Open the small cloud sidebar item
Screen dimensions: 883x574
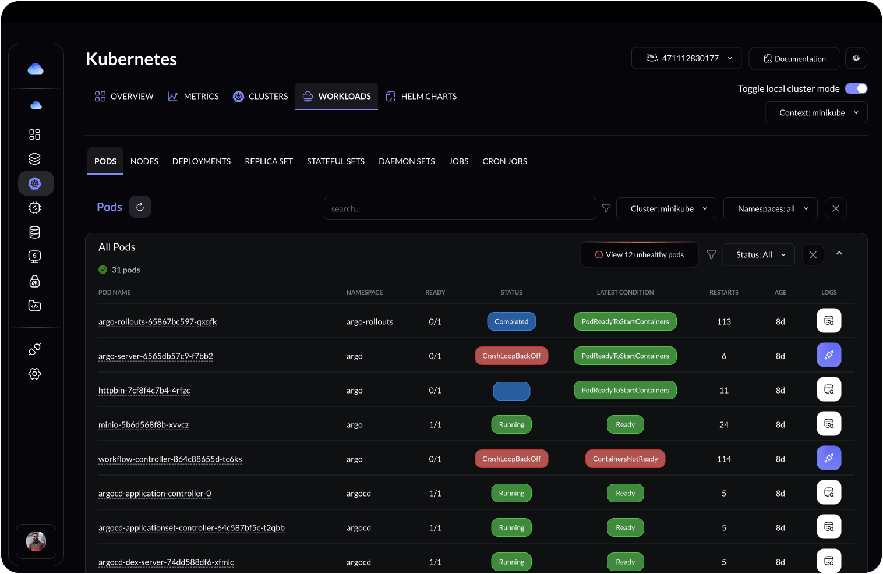[x=36, y=105]
